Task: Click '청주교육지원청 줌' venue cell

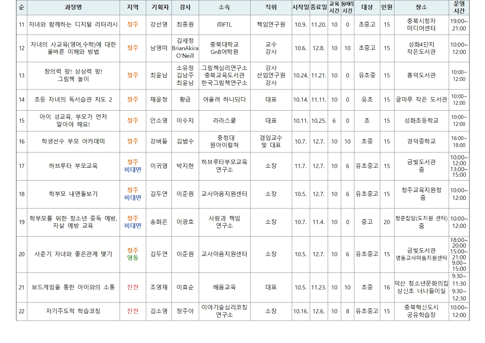Action: tap(421, 194)
